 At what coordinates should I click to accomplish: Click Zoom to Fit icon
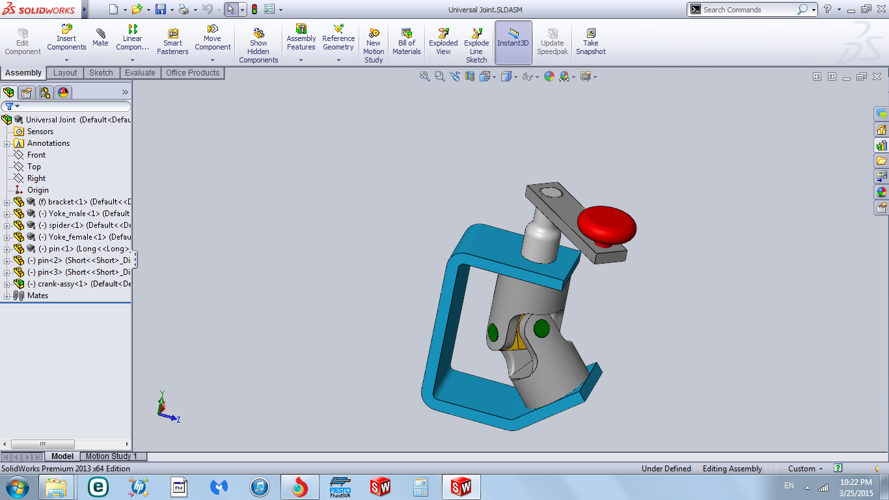click(425, 76)
